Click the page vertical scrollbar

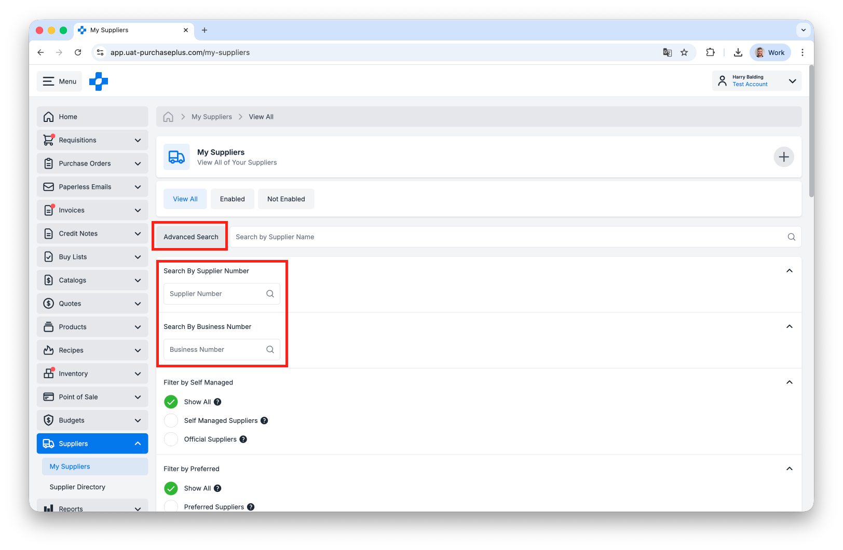click(811, 131)
